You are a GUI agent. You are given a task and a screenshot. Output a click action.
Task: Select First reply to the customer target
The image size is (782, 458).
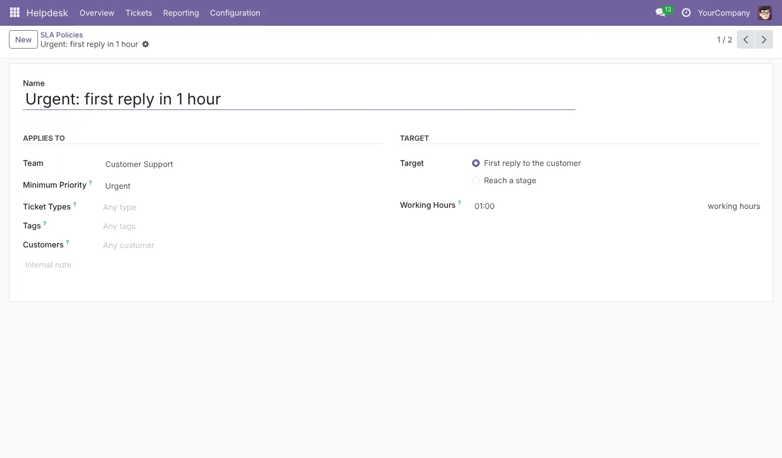pyautogui.click(x=476, y=163)
